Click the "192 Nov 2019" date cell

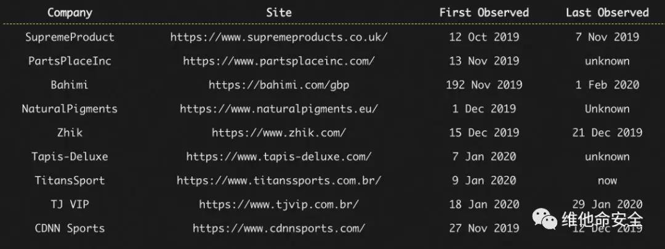(x=484, y=85)
